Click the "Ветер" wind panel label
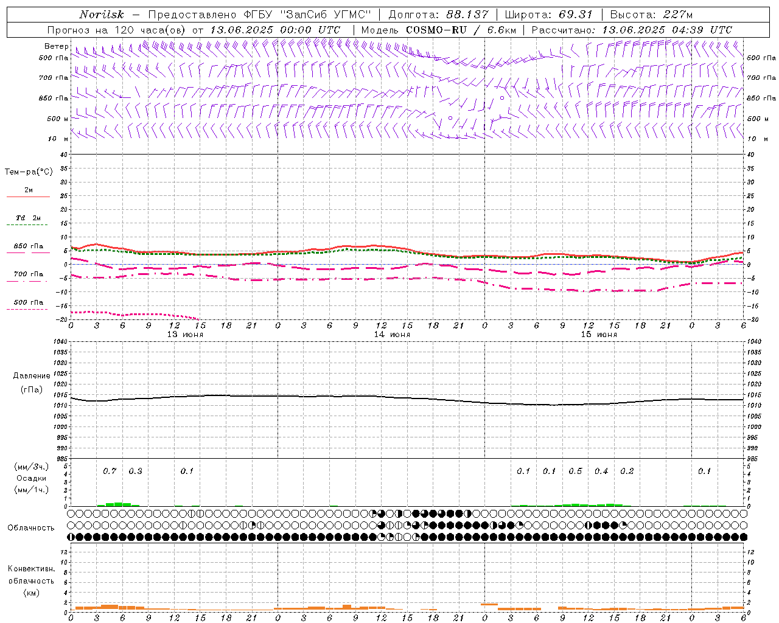Screen dimensions: 779x623 tap(56, 46)
